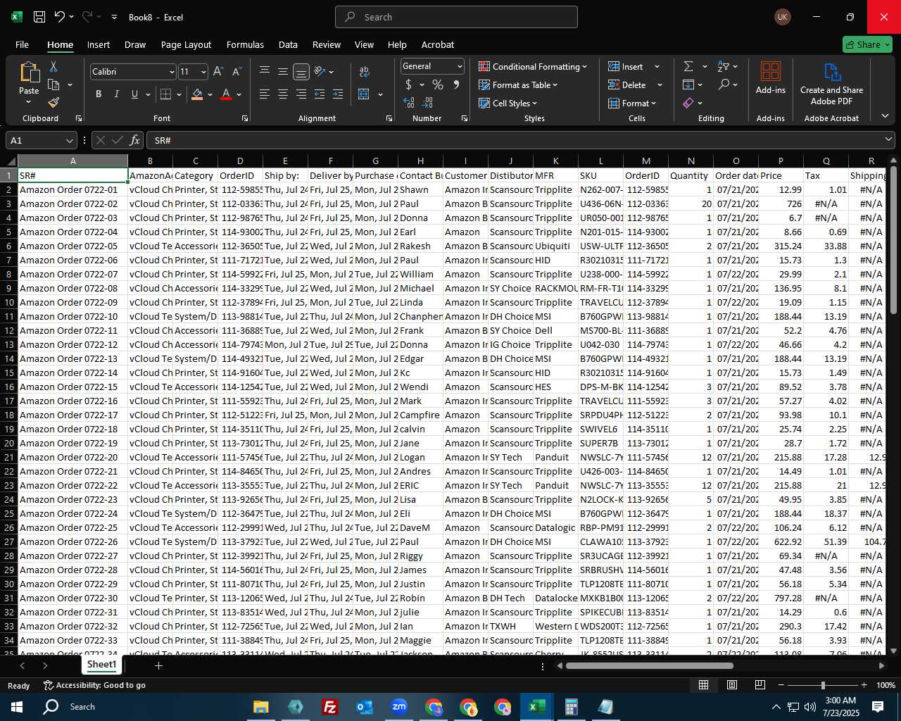Open the font size 11 dropdown
The width and height of the screenshot is (901, 721).
(203, 72)
